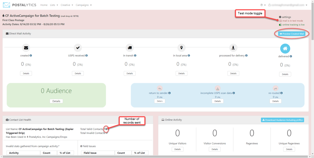Click the 'First Class Postage' text
The width and height of the screenshot is (314, 158).
[x=13, y=20]
